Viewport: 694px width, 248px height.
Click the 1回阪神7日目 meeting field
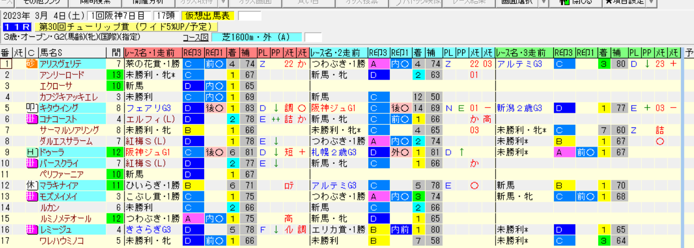coord(119,16)
